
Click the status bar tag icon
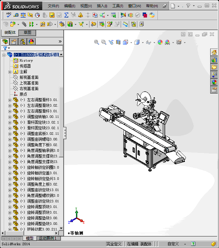pos(213,244)
